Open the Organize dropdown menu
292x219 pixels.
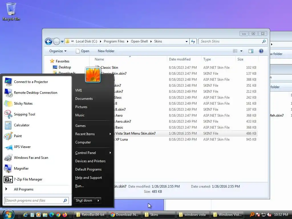[58, 51]
